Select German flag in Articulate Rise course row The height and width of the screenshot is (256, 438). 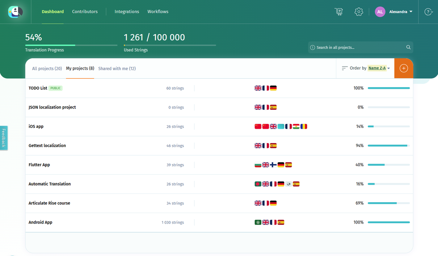click(273, 203)
